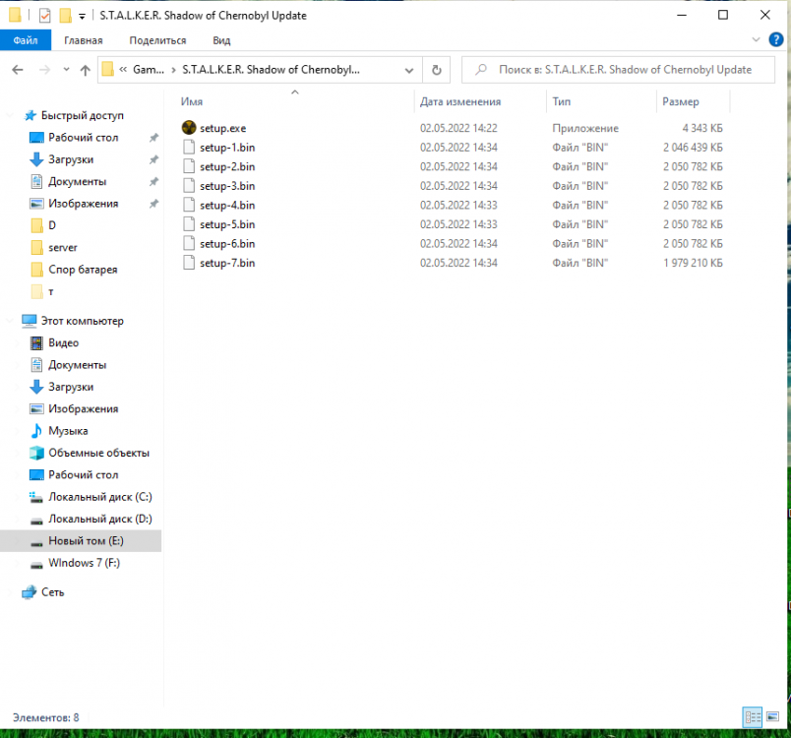
Task: Open the Вид ribbon tab
Action: pos(221,40)
